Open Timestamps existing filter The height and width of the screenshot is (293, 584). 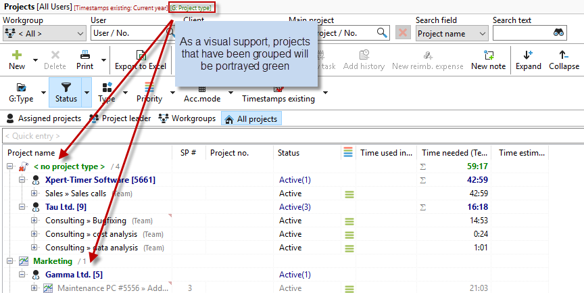(x=278, y=91)
